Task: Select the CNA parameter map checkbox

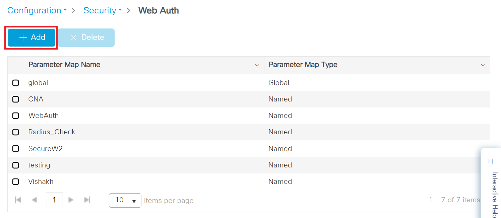Action: [15, 99]
